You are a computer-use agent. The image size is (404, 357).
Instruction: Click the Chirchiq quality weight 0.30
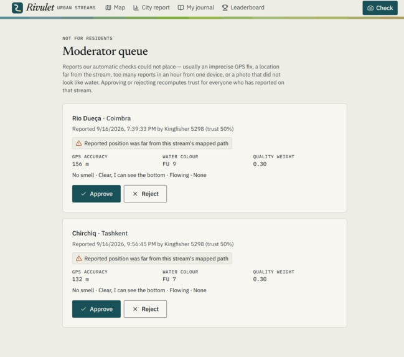(260, 279)
